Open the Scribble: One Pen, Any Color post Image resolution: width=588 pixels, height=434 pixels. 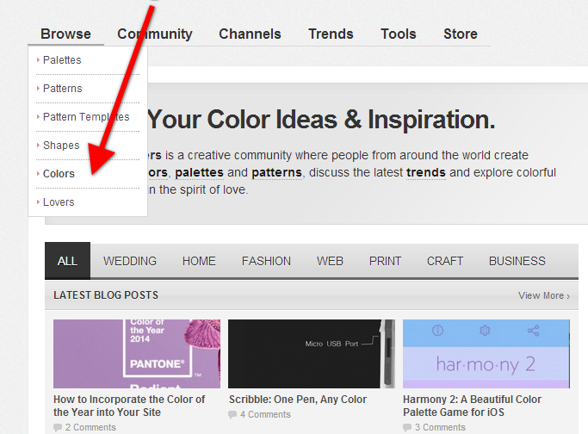[298, 400]
